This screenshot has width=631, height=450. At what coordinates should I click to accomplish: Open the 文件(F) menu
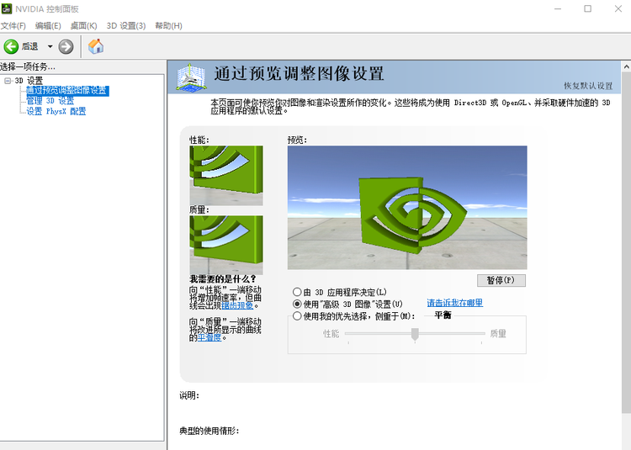pyautogui.click(x=13, y=26)
